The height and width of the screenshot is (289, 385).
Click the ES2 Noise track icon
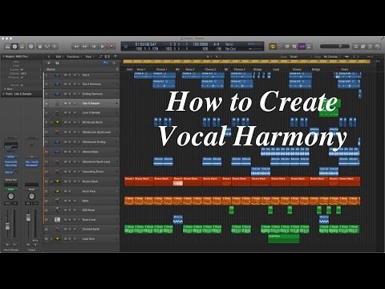57,210
